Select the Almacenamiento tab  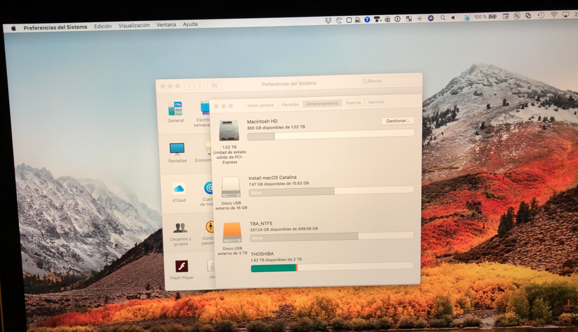tap(322, 103)
